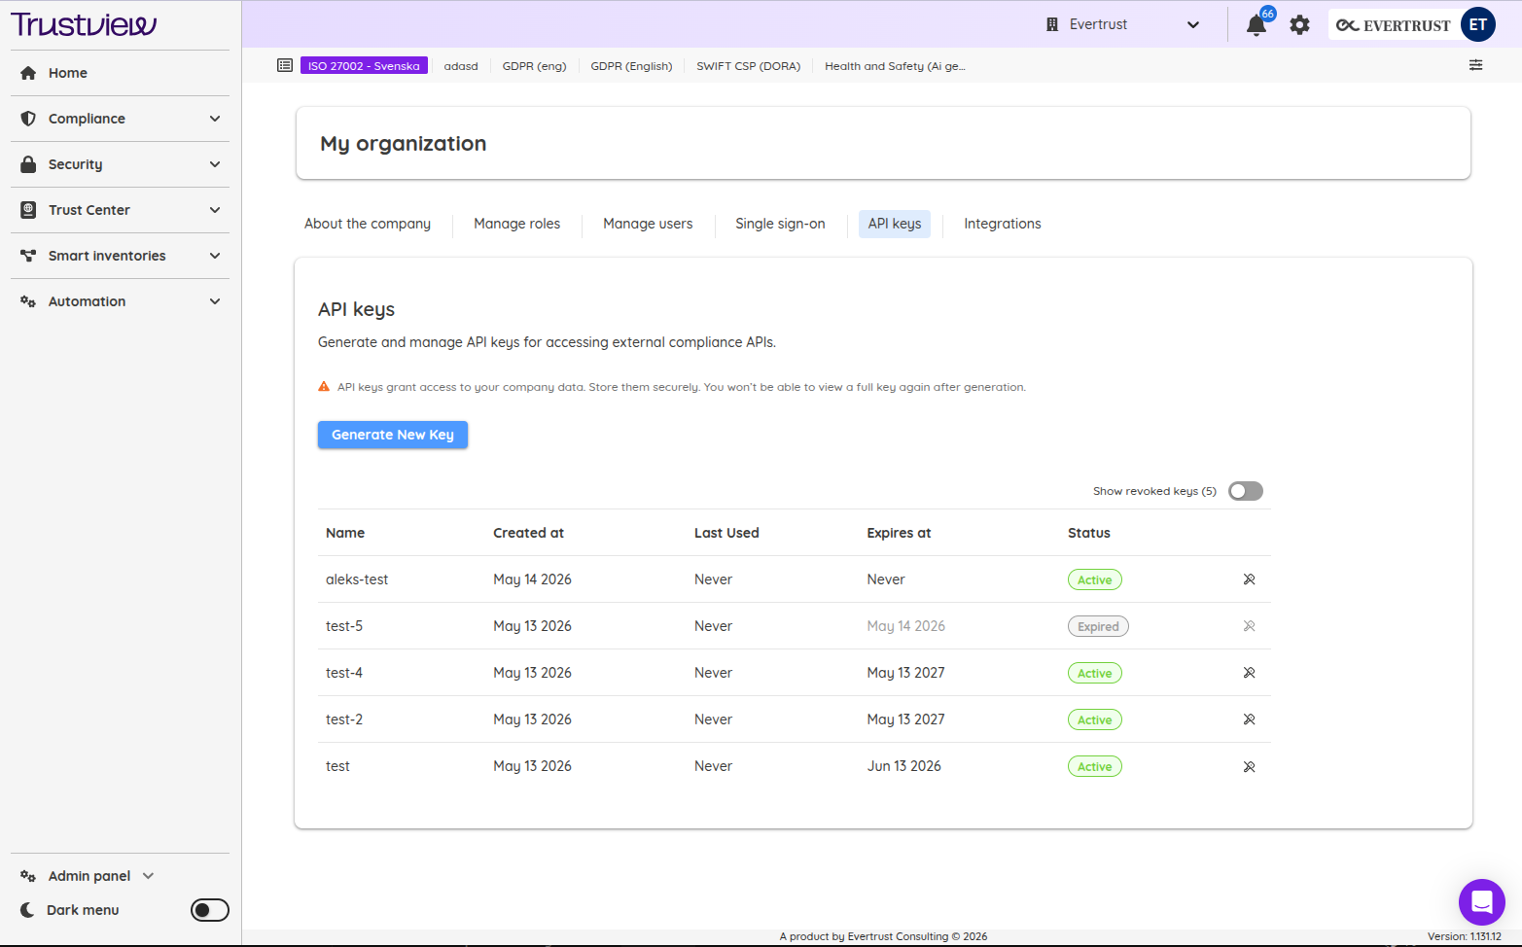
Task: Click the building icon beside Evertrust
Action: 1051,24
